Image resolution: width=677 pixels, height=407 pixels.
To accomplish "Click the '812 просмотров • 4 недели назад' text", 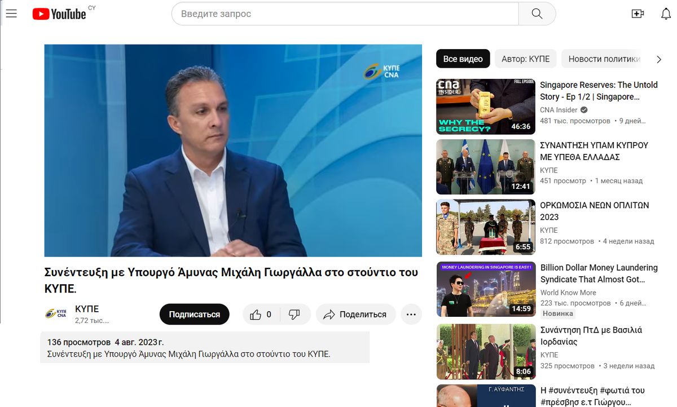I will (597, 241).
